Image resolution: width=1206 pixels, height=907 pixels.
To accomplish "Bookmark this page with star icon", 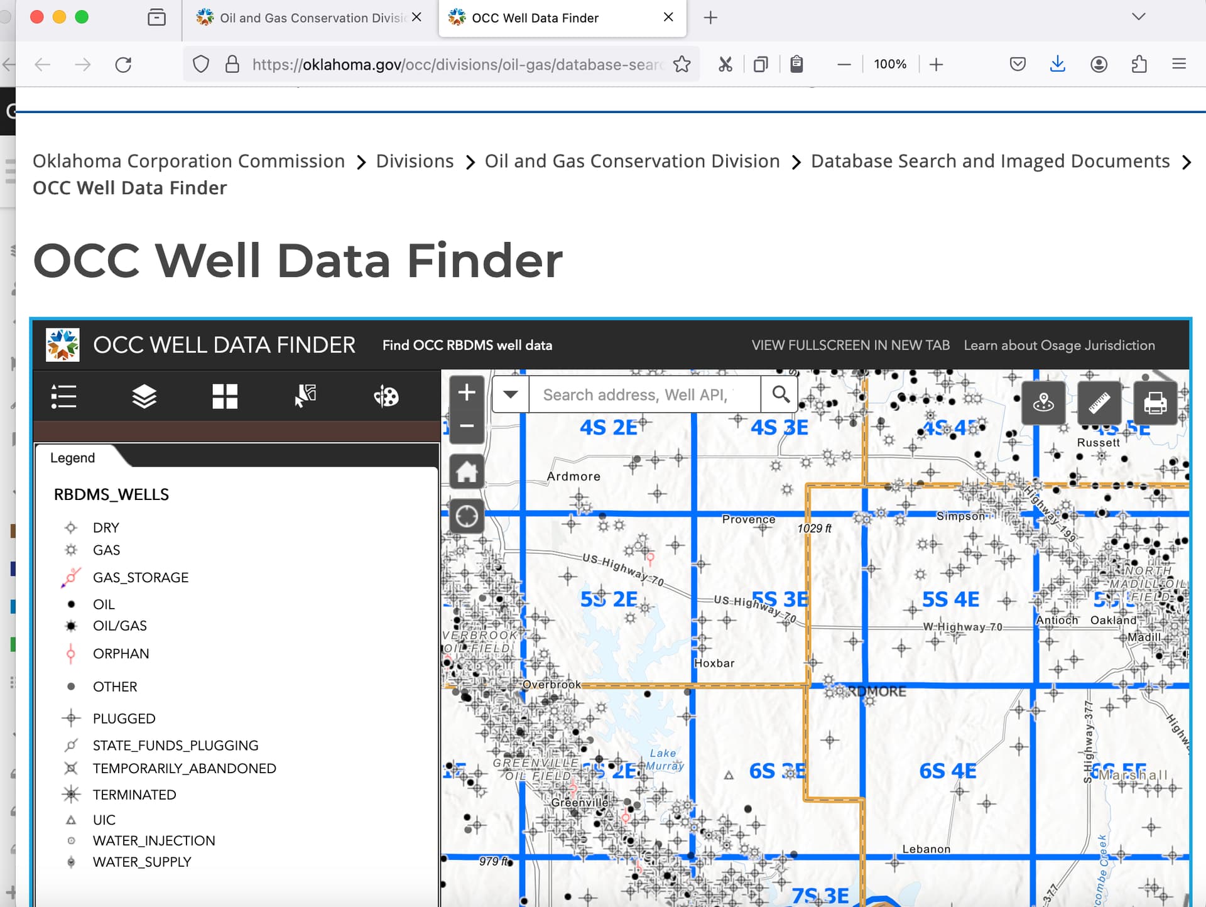I will click(682, 64).
